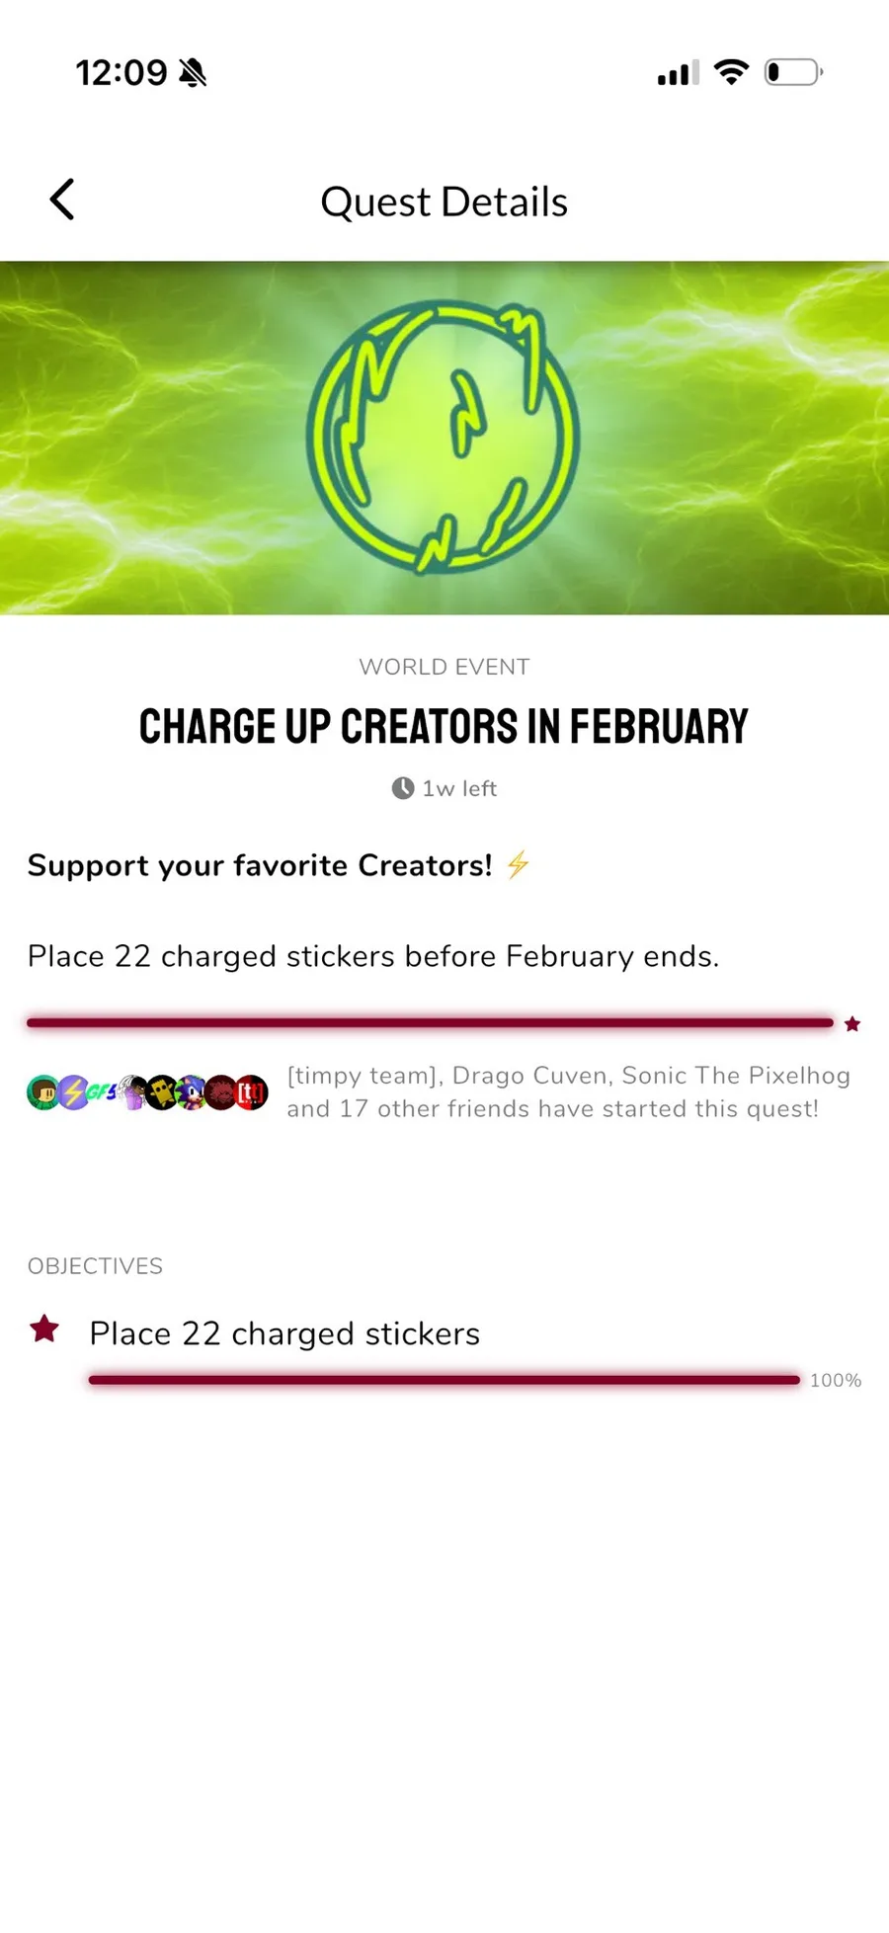Open the Sonic hedgehog friend avatar

pos(191,1092)
